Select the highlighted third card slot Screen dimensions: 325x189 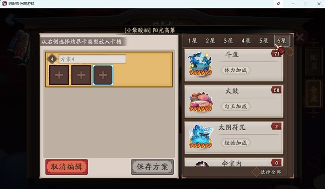pos(103,75)
